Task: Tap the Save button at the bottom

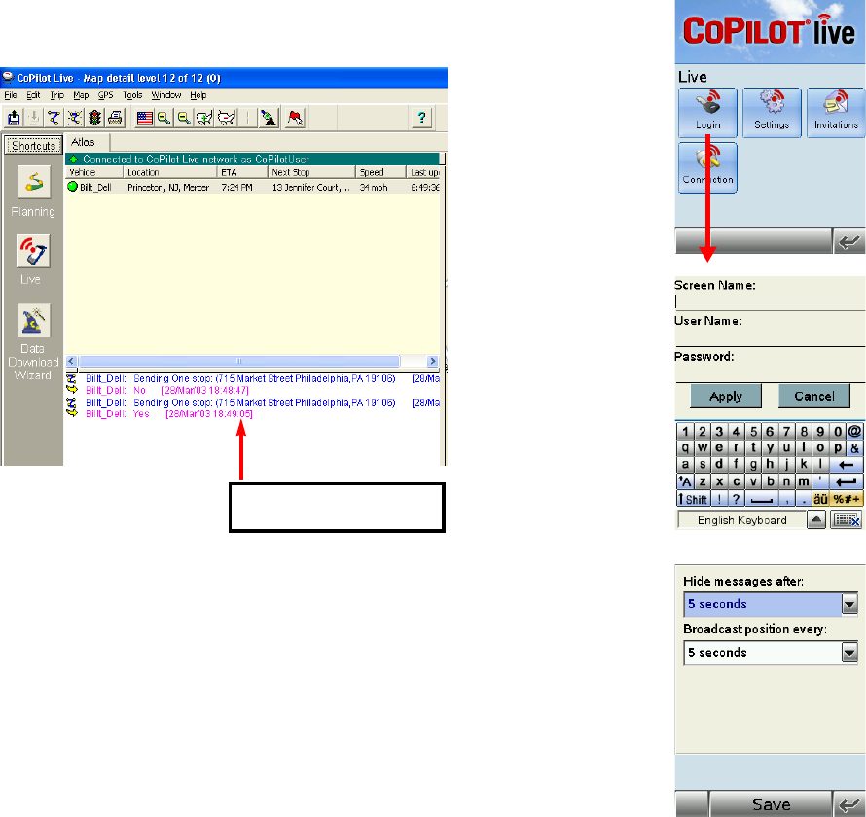Action: point(771,804)
